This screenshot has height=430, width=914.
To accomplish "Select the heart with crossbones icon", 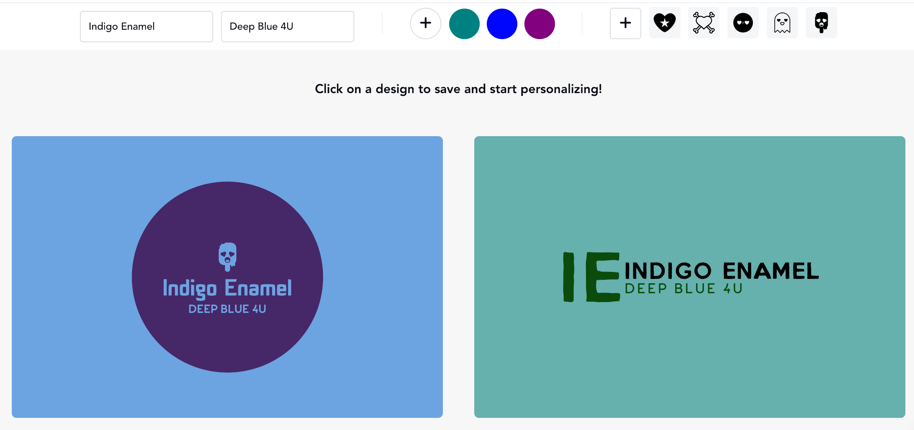I will tap(704, 23).
